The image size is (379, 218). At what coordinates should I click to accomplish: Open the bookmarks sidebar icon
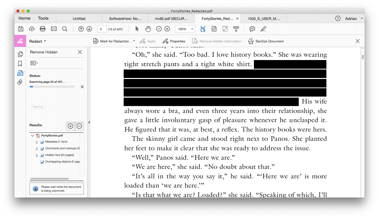pyautogui.click(x=20, y=63)
